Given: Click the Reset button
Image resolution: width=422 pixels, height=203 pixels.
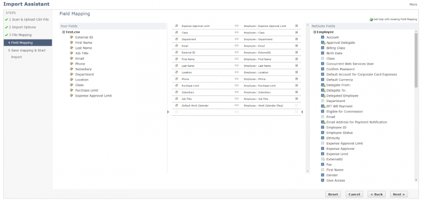Looking at the screenshot, I should [x=333, y=194].
